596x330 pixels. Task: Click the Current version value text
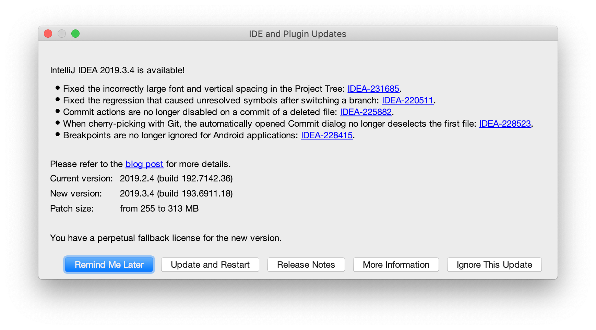[x=176, y=178]
